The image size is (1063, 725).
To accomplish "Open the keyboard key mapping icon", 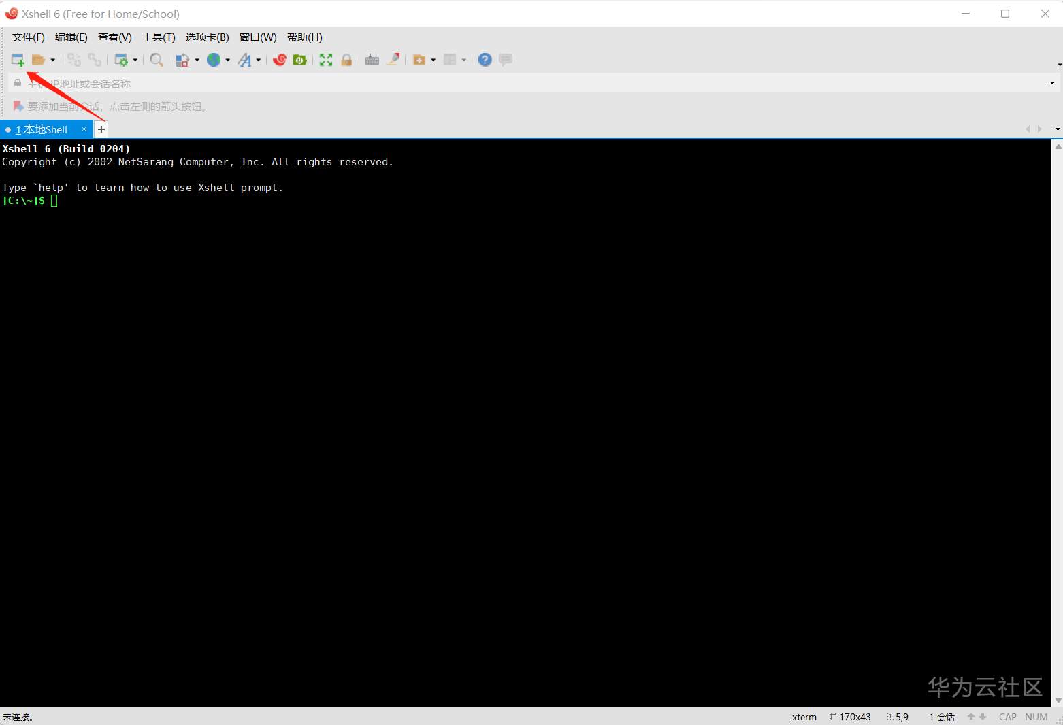I will 372,60.
